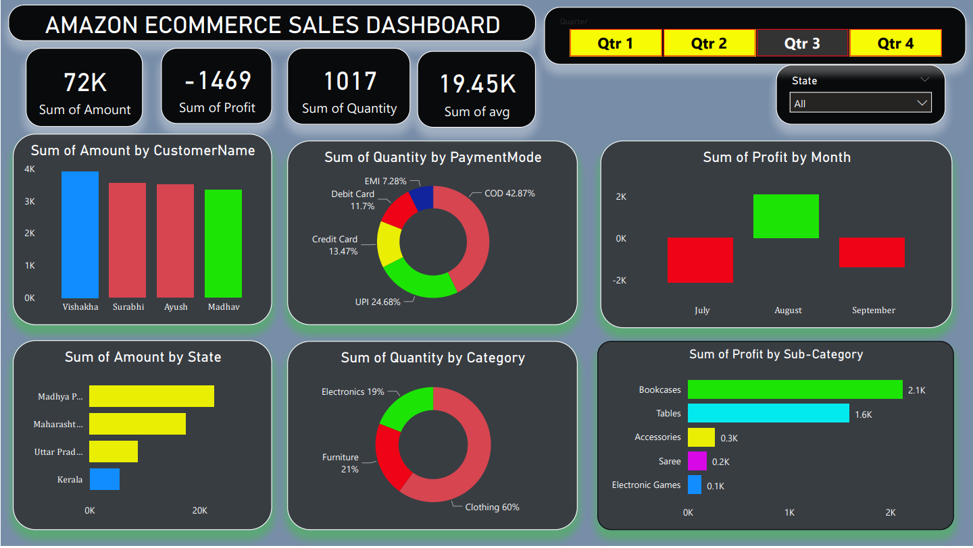Click the Madhya Pradesh amount bar
The image size is (973, 548).
click(x=151, y=396)
